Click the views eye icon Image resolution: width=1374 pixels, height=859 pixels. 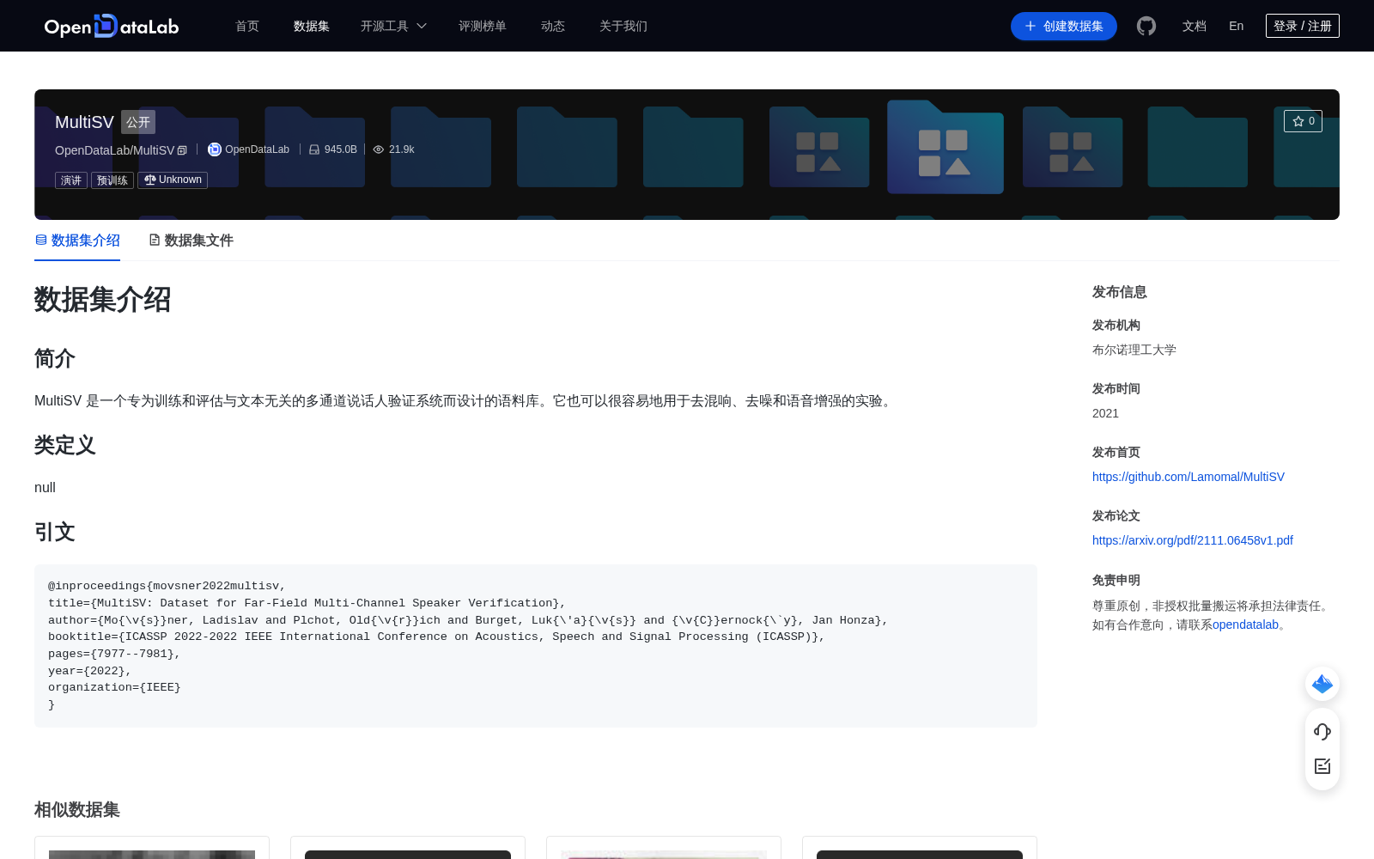click(x=379, y=149)
